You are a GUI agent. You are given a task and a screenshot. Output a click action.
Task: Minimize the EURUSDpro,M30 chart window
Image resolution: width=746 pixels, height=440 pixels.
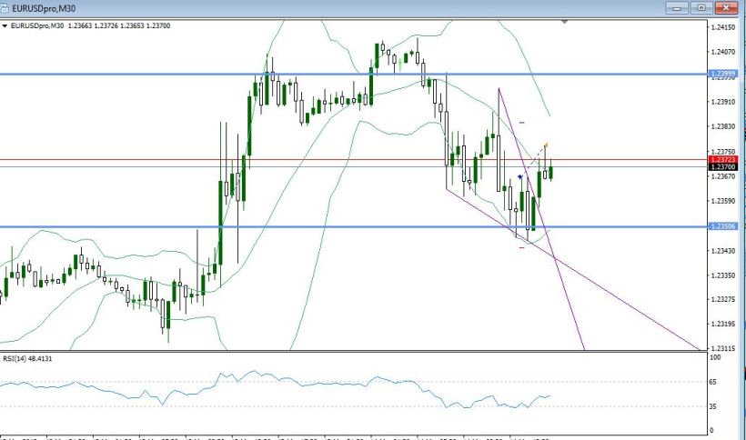[x=677, y=7]
